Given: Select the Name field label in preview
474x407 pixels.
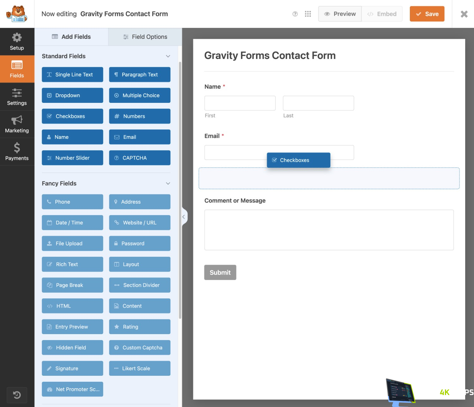Looking at the screenshot, I should tap(213, 87).
